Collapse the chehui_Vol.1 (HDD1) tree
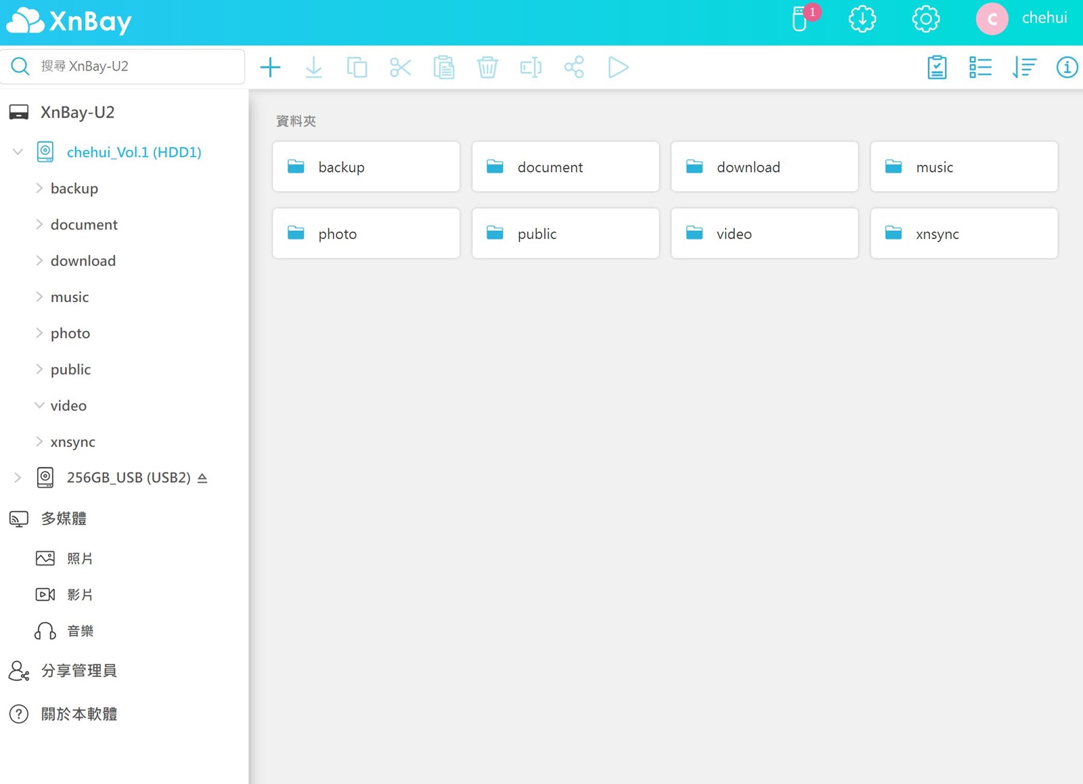This screenshot has height=784, width=1083. pyautogui.click(x=18, y=152)
